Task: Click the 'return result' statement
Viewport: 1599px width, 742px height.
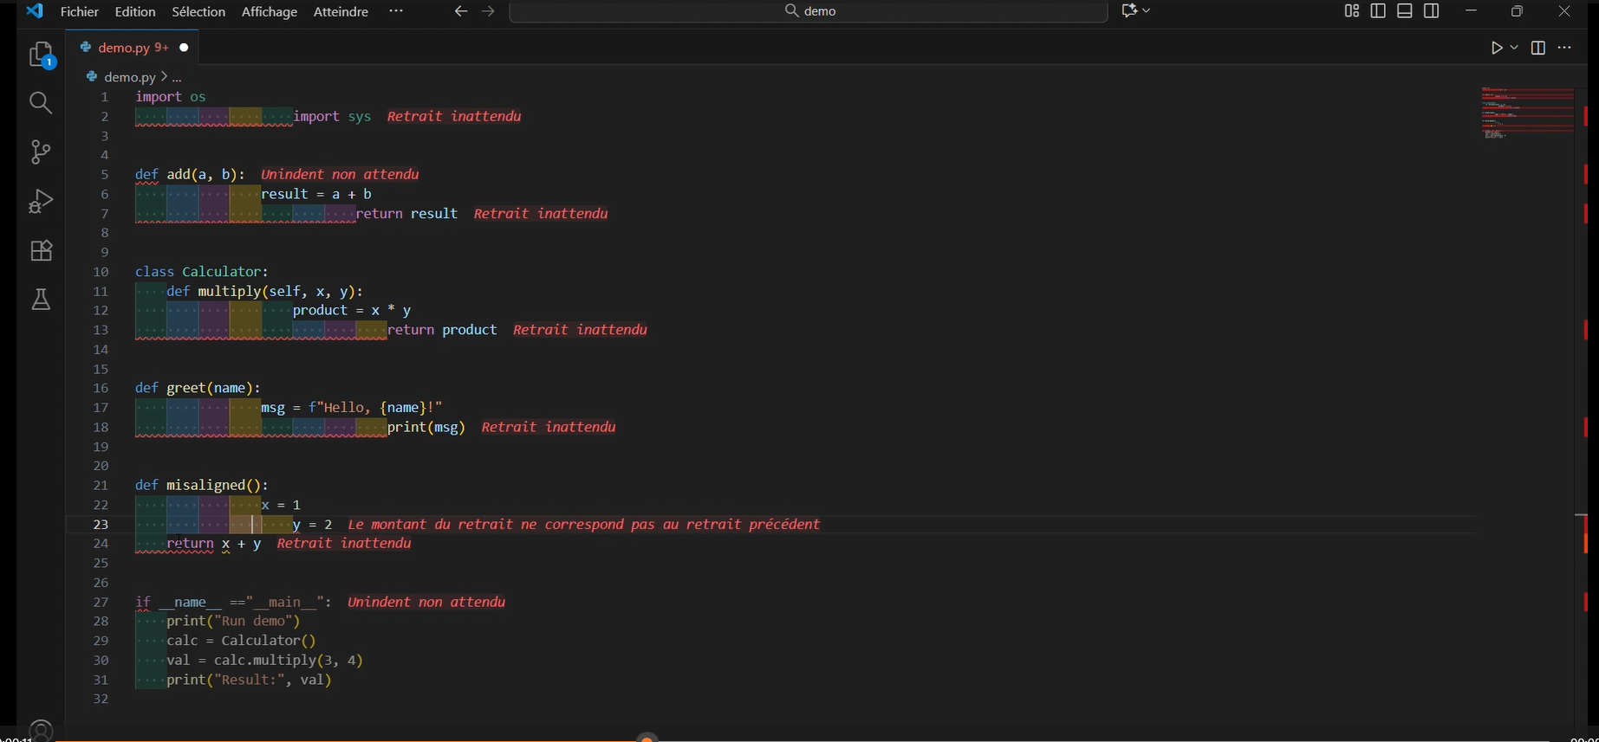Action: (x=406, y=214)
